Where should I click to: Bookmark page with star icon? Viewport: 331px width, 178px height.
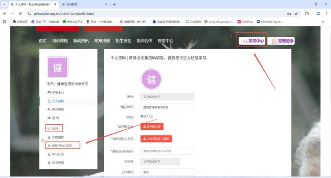(x=296, y=13)
